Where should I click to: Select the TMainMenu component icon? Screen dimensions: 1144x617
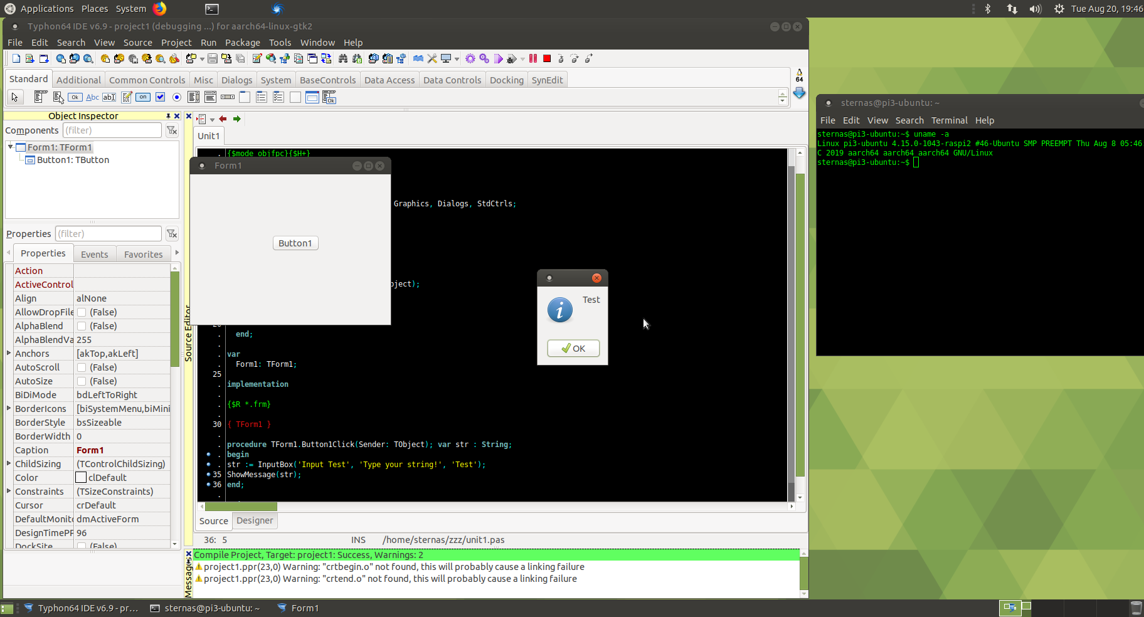point(41,97)
